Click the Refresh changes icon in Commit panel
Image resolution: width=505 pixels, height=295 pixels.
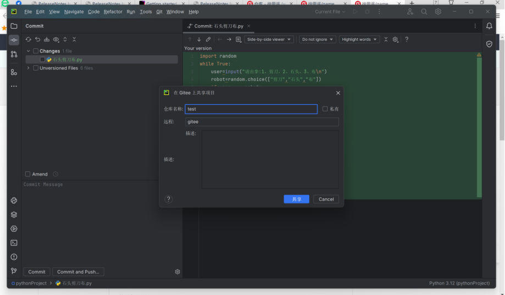pyautogui.click(x=29, y=40)
